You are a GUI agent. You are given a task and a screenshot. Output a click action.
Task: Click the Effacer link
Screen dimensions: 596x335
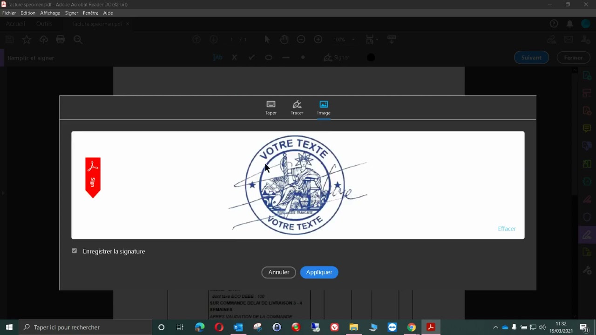(507, 228)
